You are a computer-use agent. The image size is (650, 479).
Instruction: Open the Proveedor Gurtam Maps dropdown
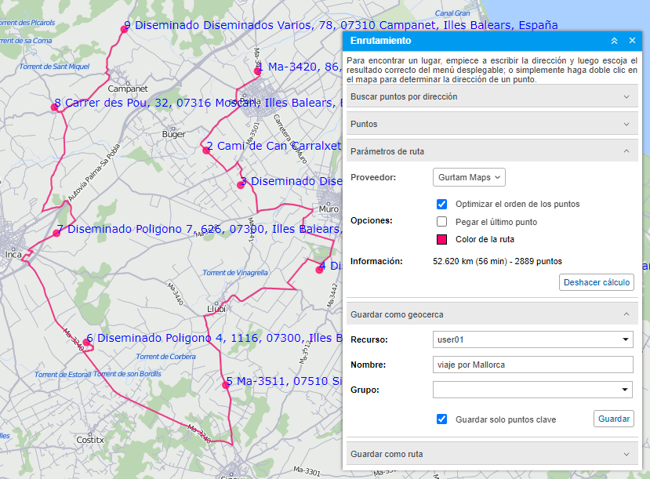[469, 177]
